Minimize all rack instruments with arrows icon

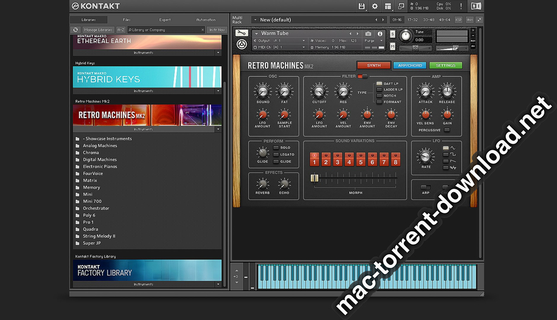pyautogui.click(x=480, y=20)
